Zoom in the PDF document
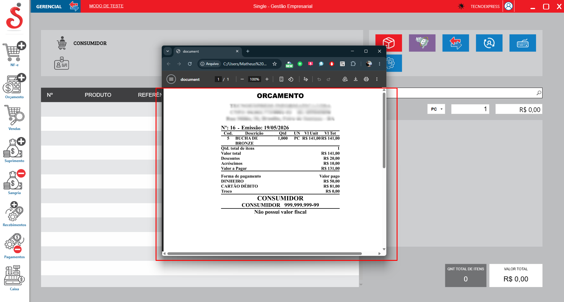Screen dimensions: 564x302 [267, 79]
